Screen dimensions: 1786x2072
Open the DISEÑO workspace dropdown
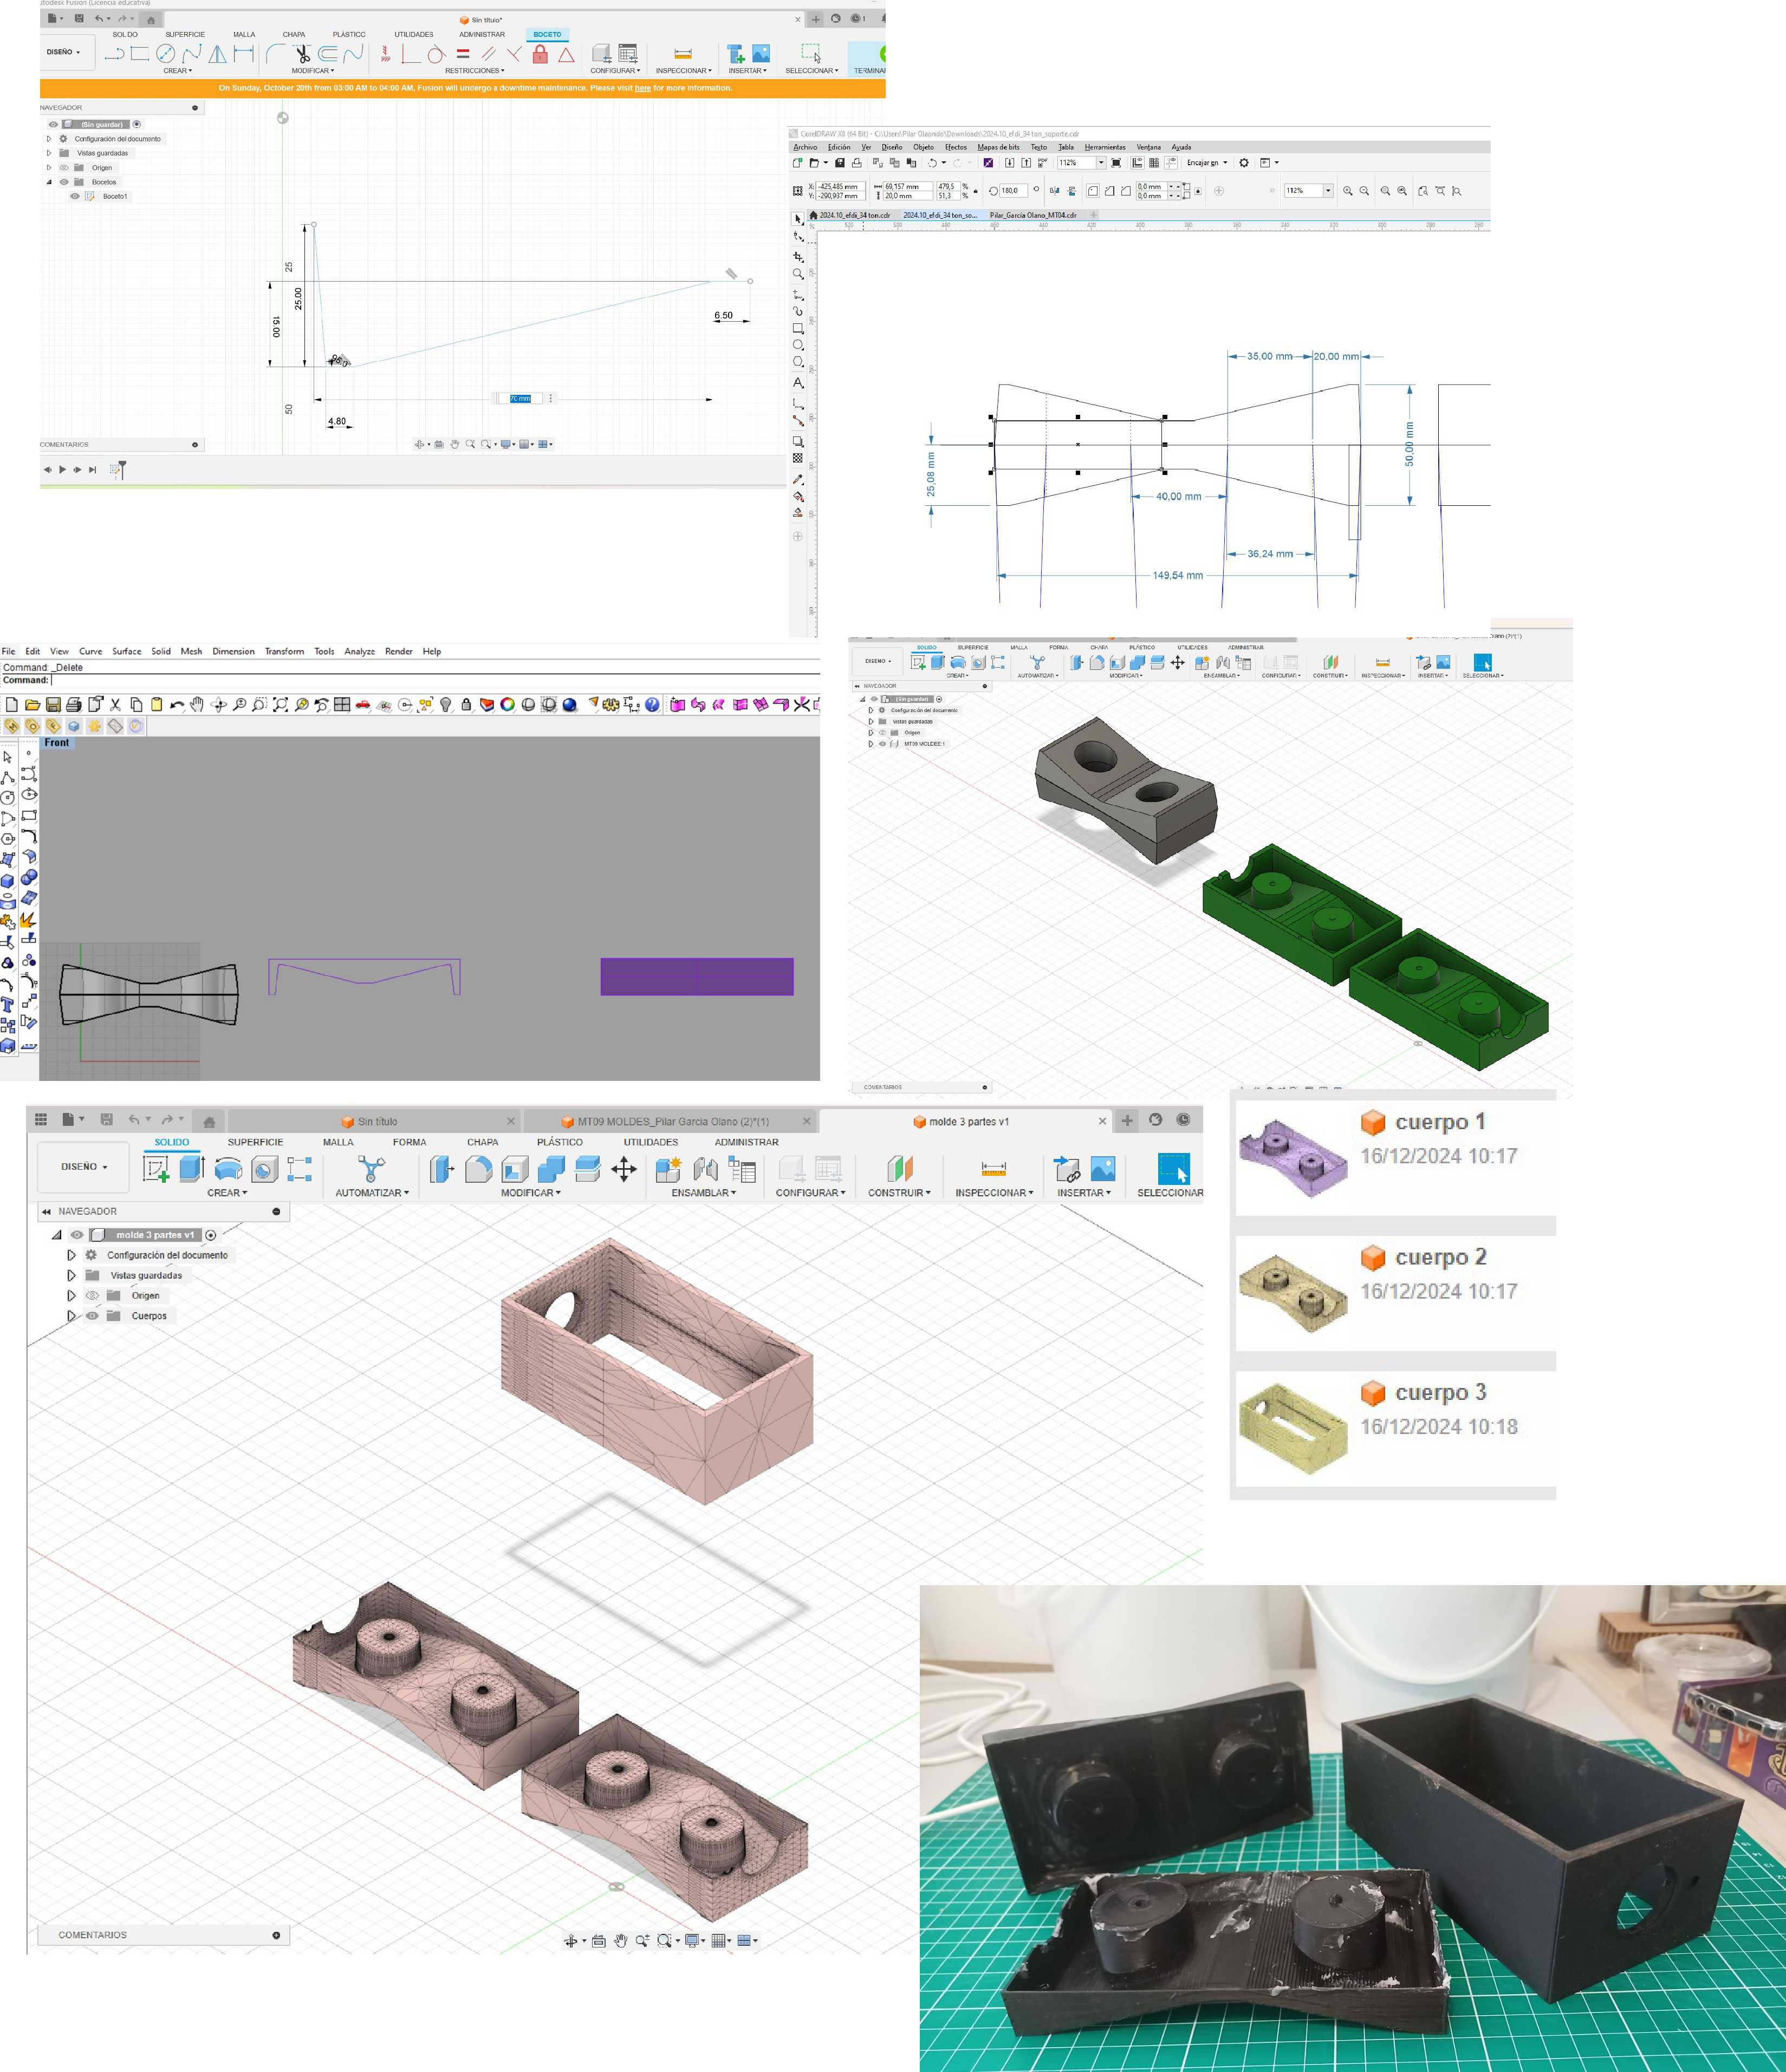click(x=84, y=1167)
